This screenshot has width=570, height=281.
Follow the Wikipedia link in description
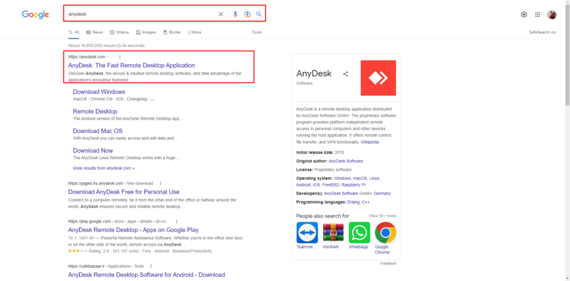point(370,142)
